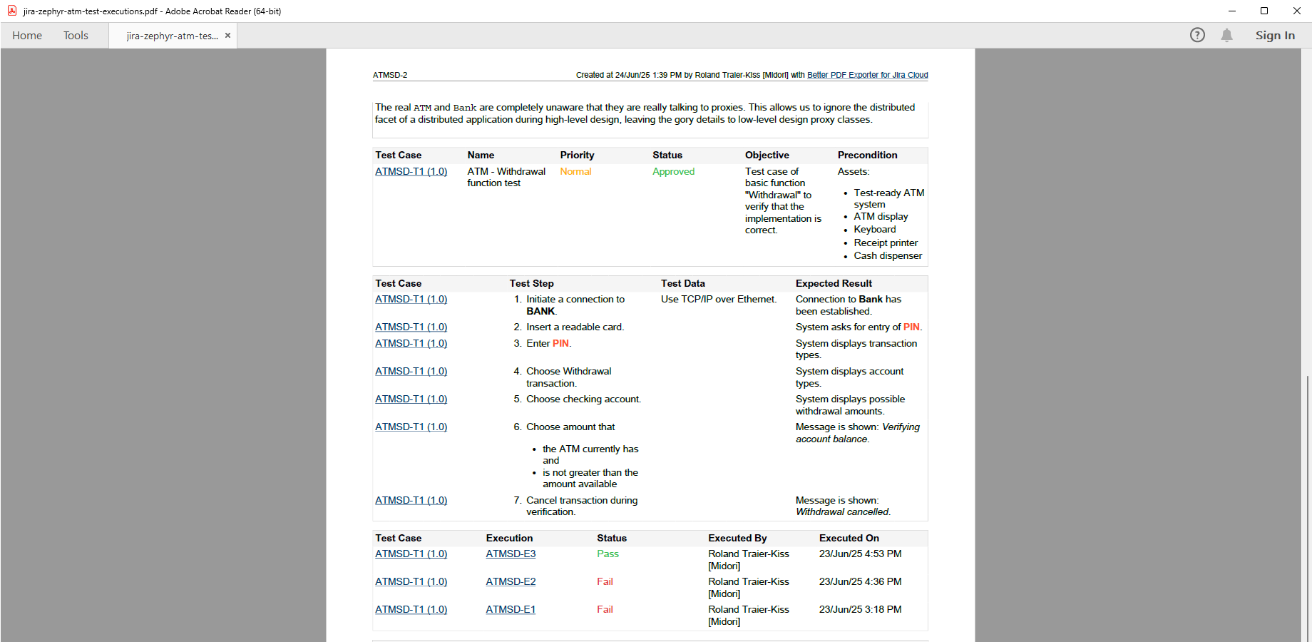Screen dimensions: 1312x642
Task: Click ATMSD-T1 link in the Pass execution row
Action: pos(411,554)
